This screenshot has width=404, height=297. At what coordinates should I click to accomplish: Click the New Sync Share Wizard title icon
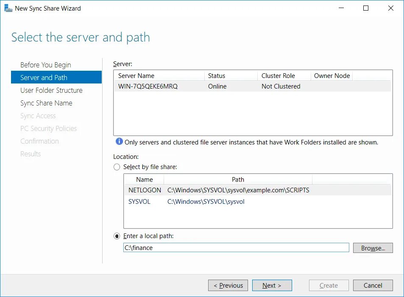[x=8, y=8]
